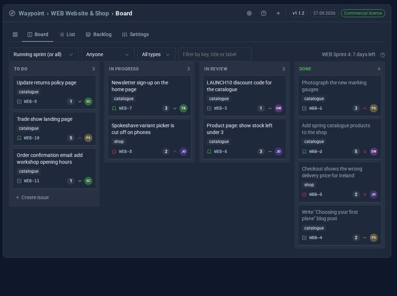Screen dimensions: 397x296
Task: Click the Newsletter sign-up on the home page title
Action: [140, 86]
